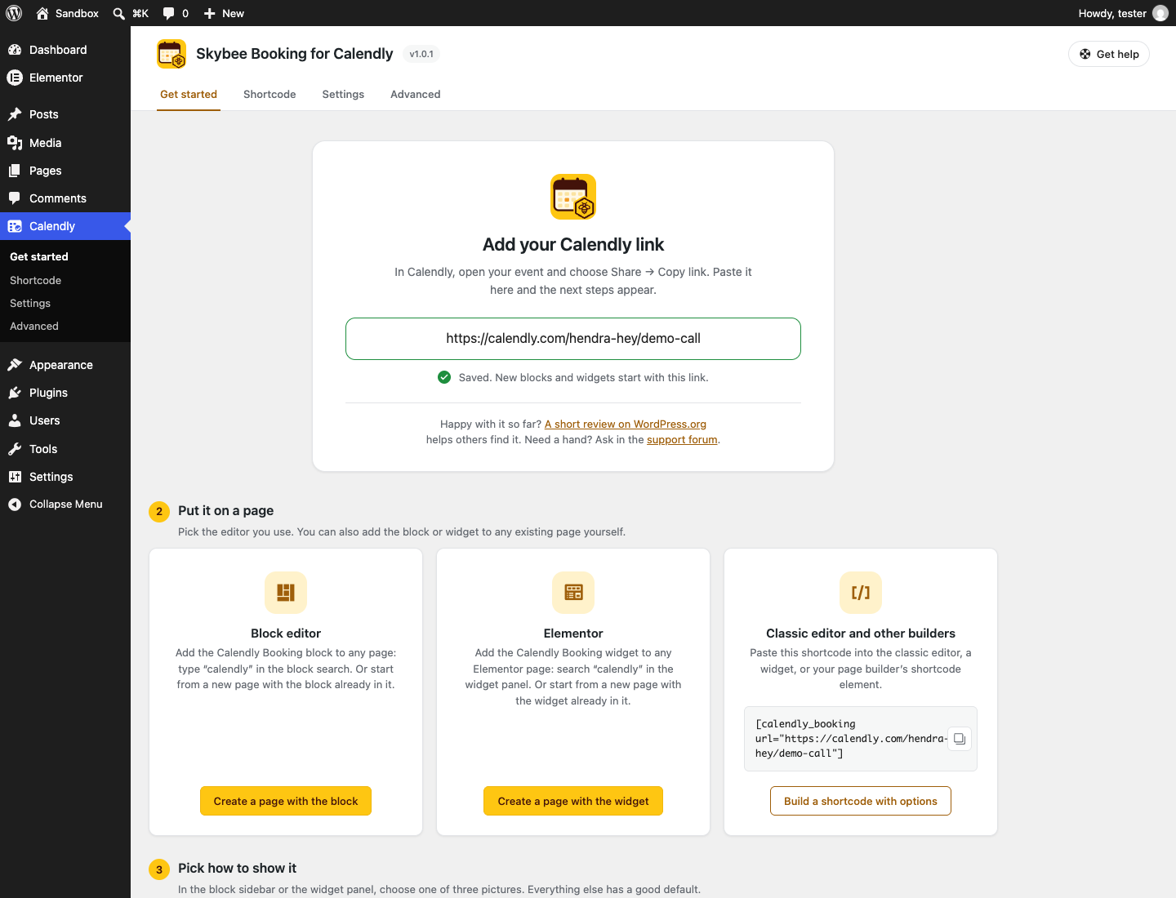Click the Add your Calendly link heading
The height and width of the screenshot is (898, 1176).
(x=573, y=245)
